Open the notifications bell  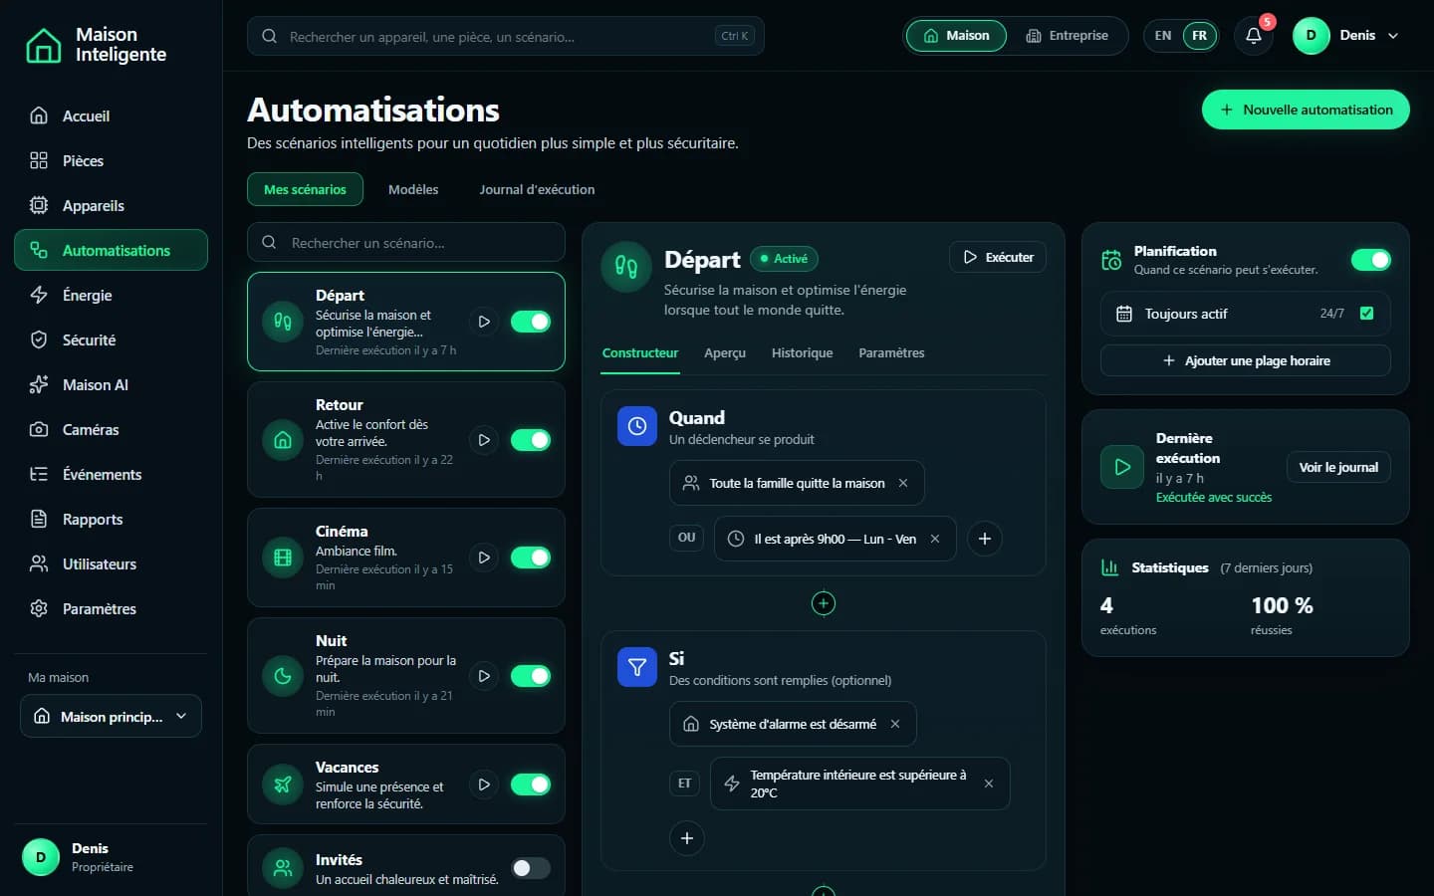click(1254, 36)
